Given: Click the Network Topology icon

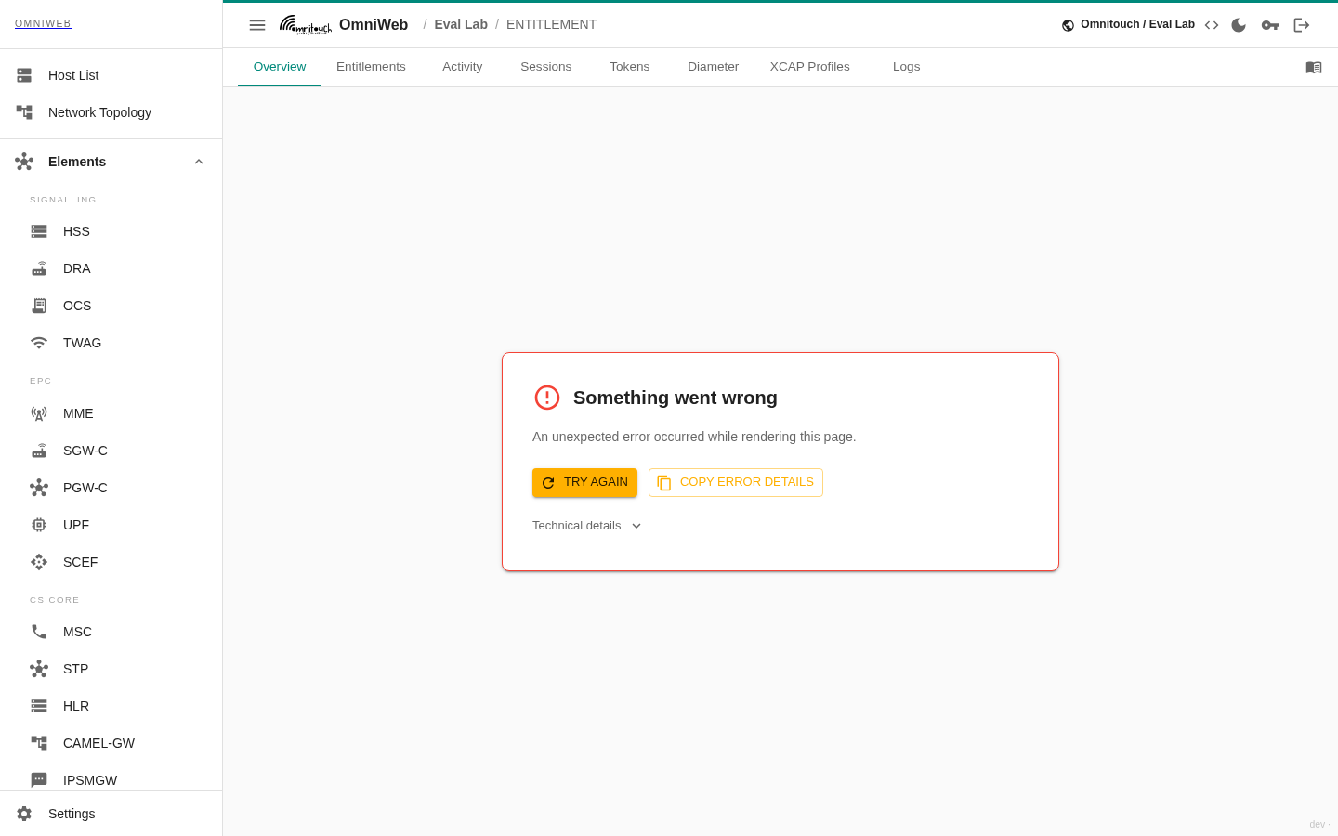Looking at the screenshot, I should pos(24,112).
